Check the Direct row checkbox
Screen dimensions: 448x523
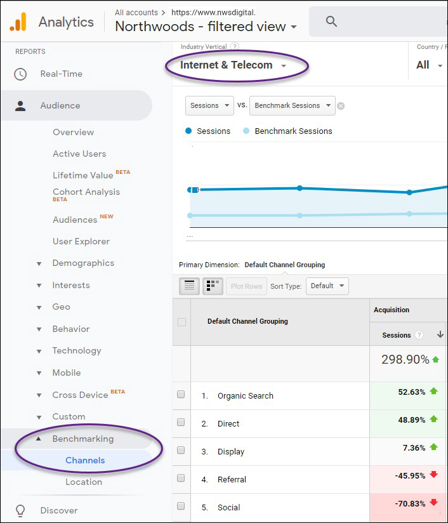coord(181,422)
